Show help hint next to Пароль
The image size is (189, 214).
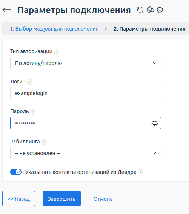33,112
